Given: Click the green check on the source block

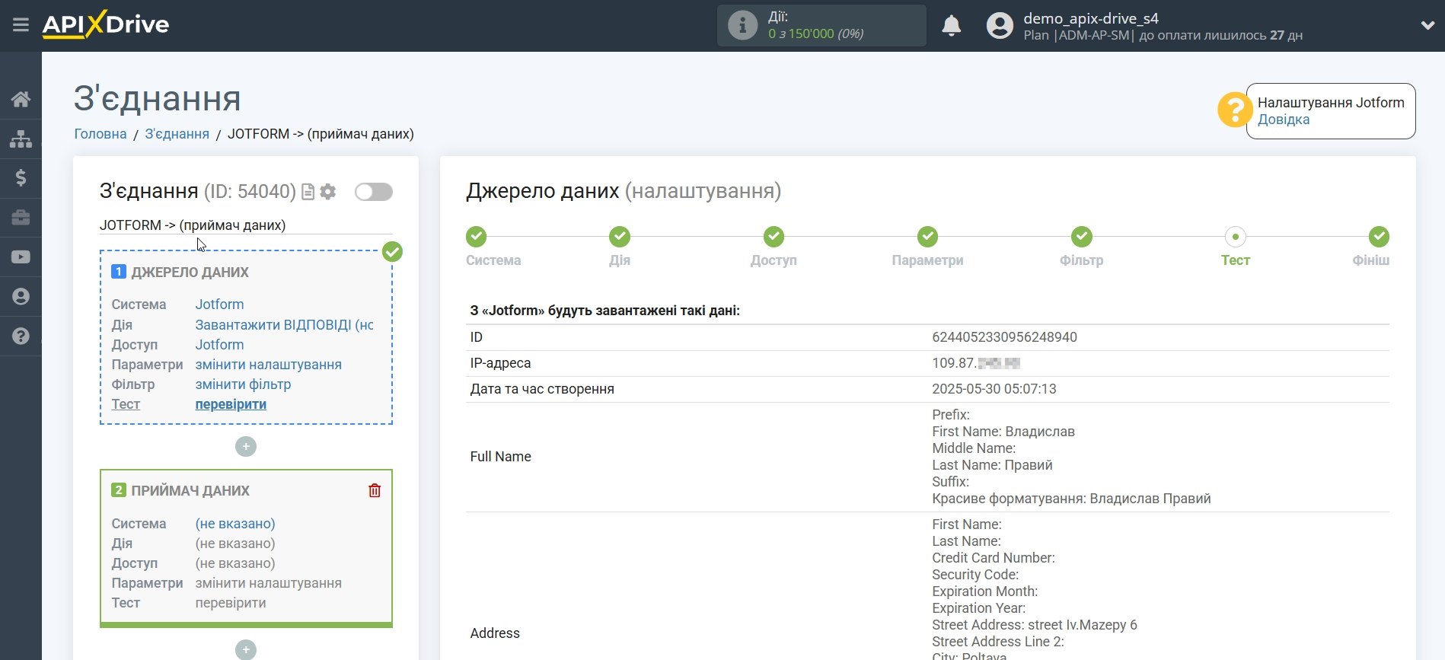Looking at the screenshot, I should [x=392, y=251].
